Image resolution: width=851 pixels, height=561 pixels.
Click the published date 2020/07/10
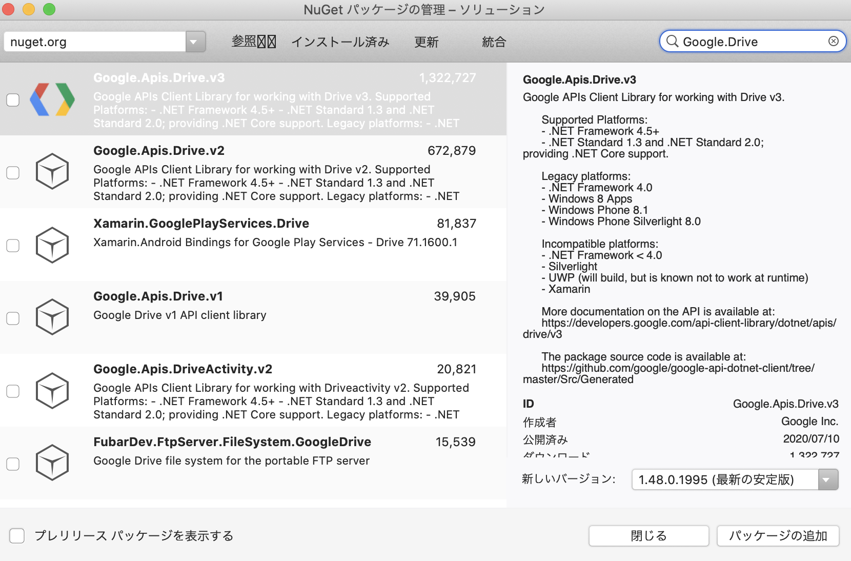[x=811, y=439]
